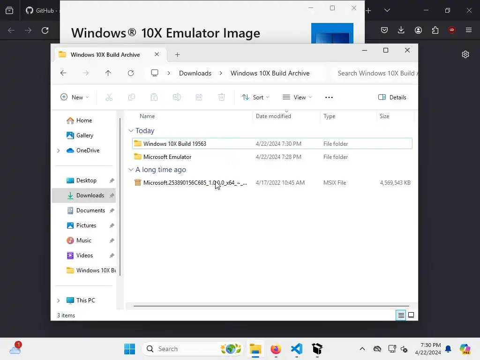
Task: Switch to details list view layout
Action: coord(401,315)
